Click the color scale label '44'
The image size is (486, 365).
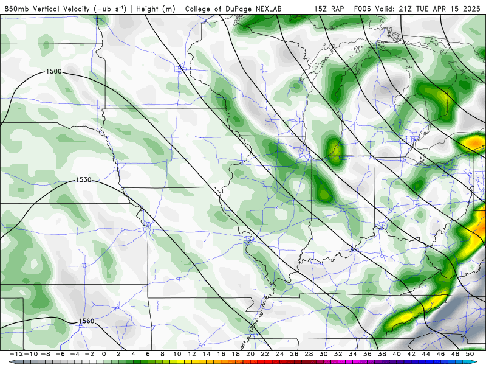[x=426, y=354]
